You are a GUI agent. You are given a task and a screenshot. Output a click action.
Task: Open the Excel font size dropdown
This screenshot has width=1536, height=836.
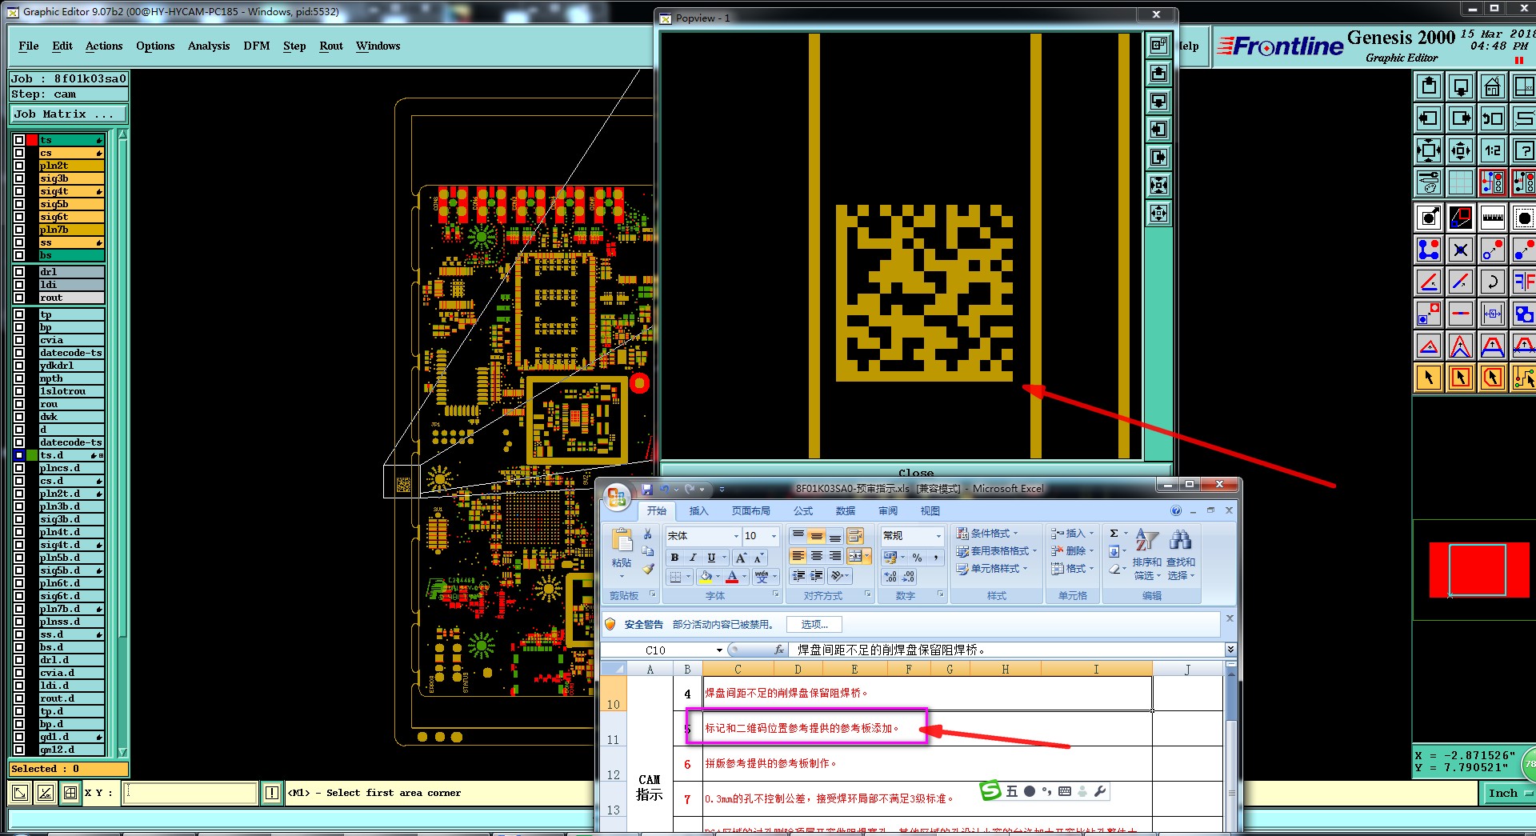click(774, 536)
